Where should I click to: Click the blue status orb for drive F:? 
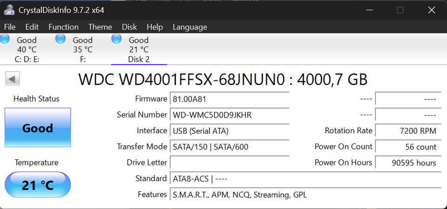(61, 39)
